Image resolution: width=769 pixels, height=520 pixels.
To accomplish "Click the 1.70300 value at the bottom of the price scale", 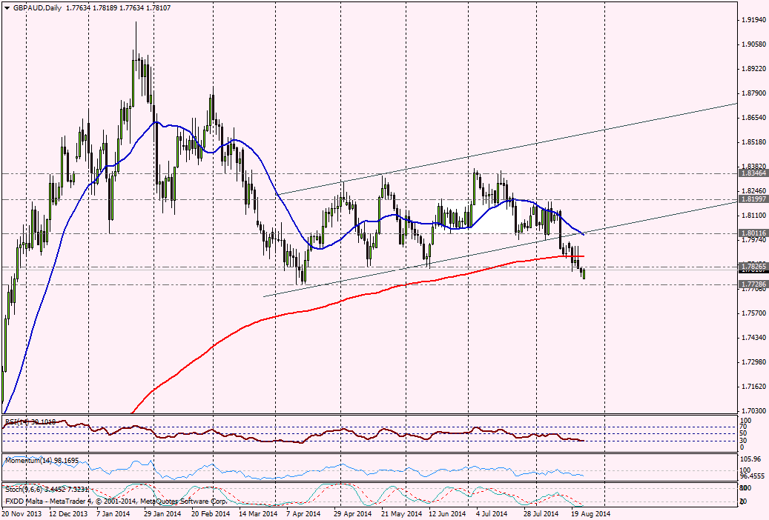I will click(753, 410).
